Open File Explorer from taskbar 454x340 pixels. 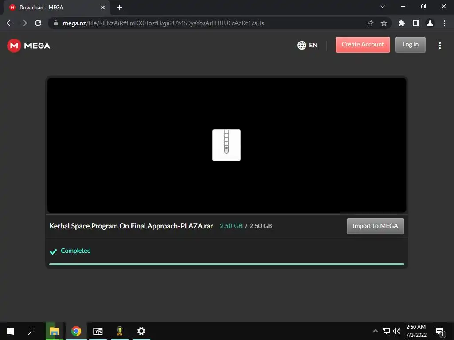[54, 331]
